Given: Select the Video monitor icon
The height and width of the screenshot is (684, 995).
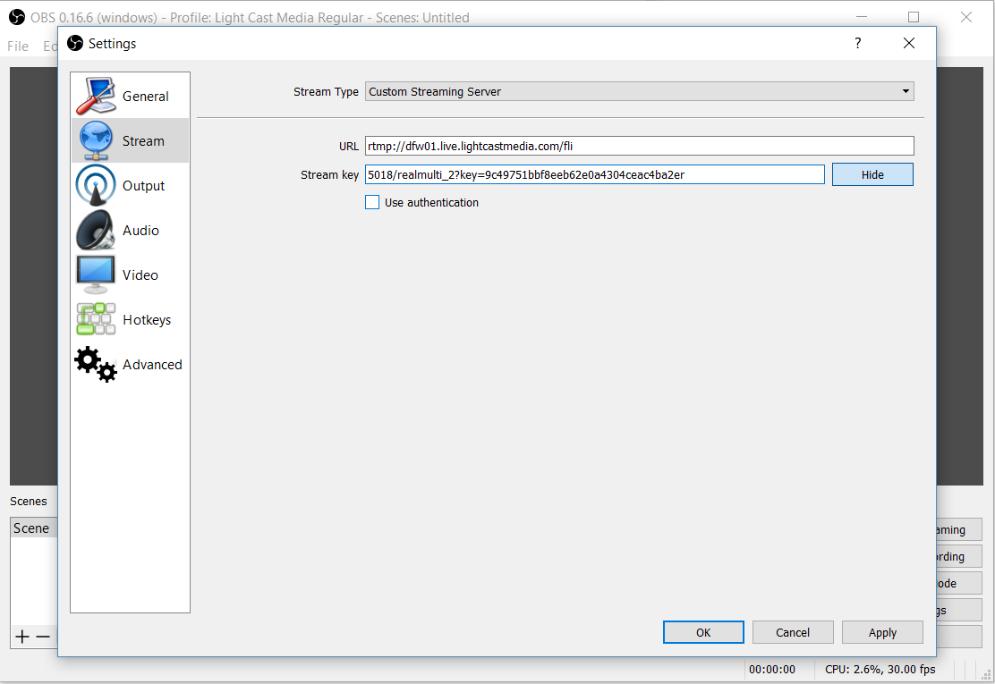Looking at the screenshot, I should click(96, 274).
